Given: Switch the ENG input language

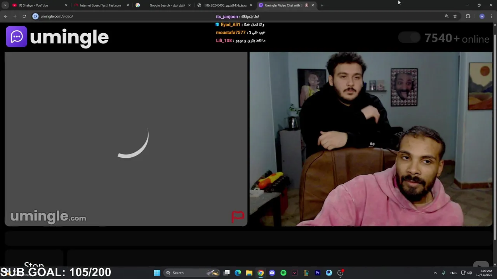Looking at the screenshot, I should pyautogui.click(x=453, y=273).
